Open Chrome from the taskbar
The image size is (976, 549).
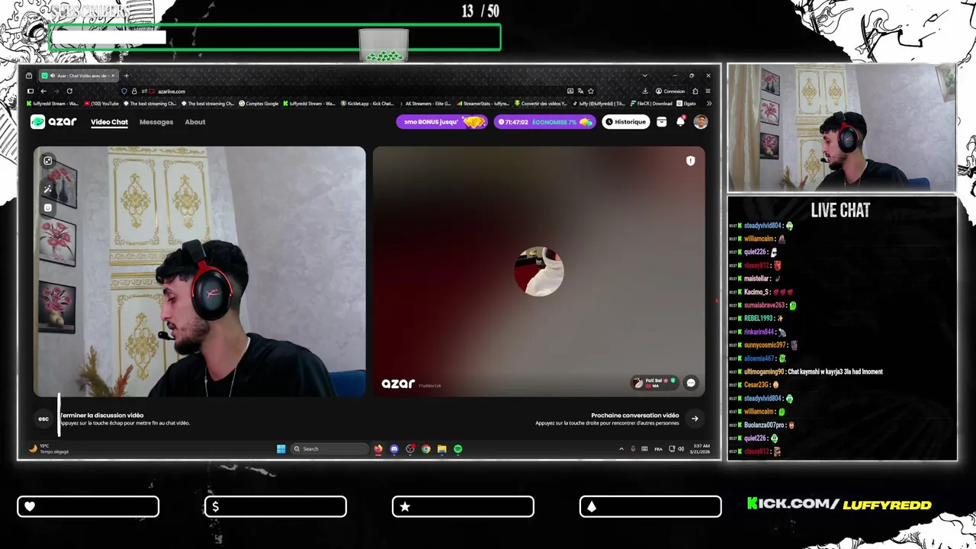[426, 449]
